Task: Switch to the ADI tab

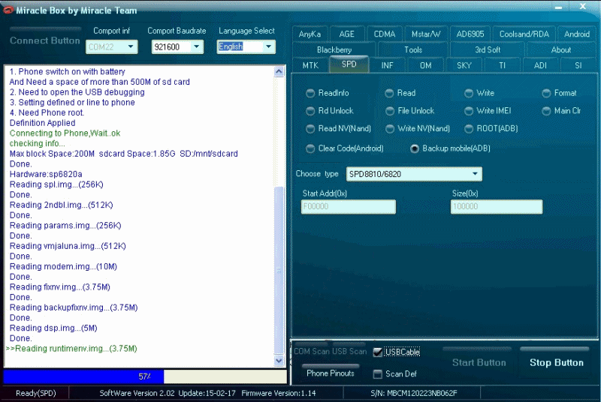Action: coord(540,65)
